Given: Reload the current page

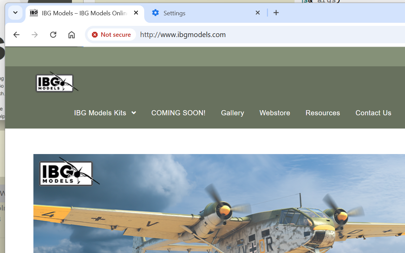Looking at the screenshot, I should (53, 35).
